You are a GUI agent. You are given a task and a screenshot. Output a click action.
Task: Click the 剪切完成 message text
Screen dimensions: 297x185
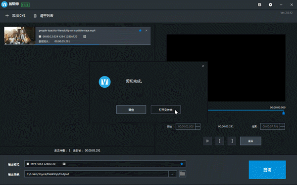[134, 81]
